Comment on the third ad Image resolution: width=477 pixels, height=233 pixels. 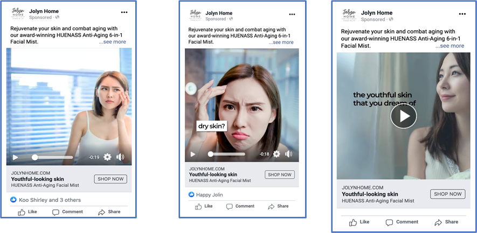click(x=402, y=222)
